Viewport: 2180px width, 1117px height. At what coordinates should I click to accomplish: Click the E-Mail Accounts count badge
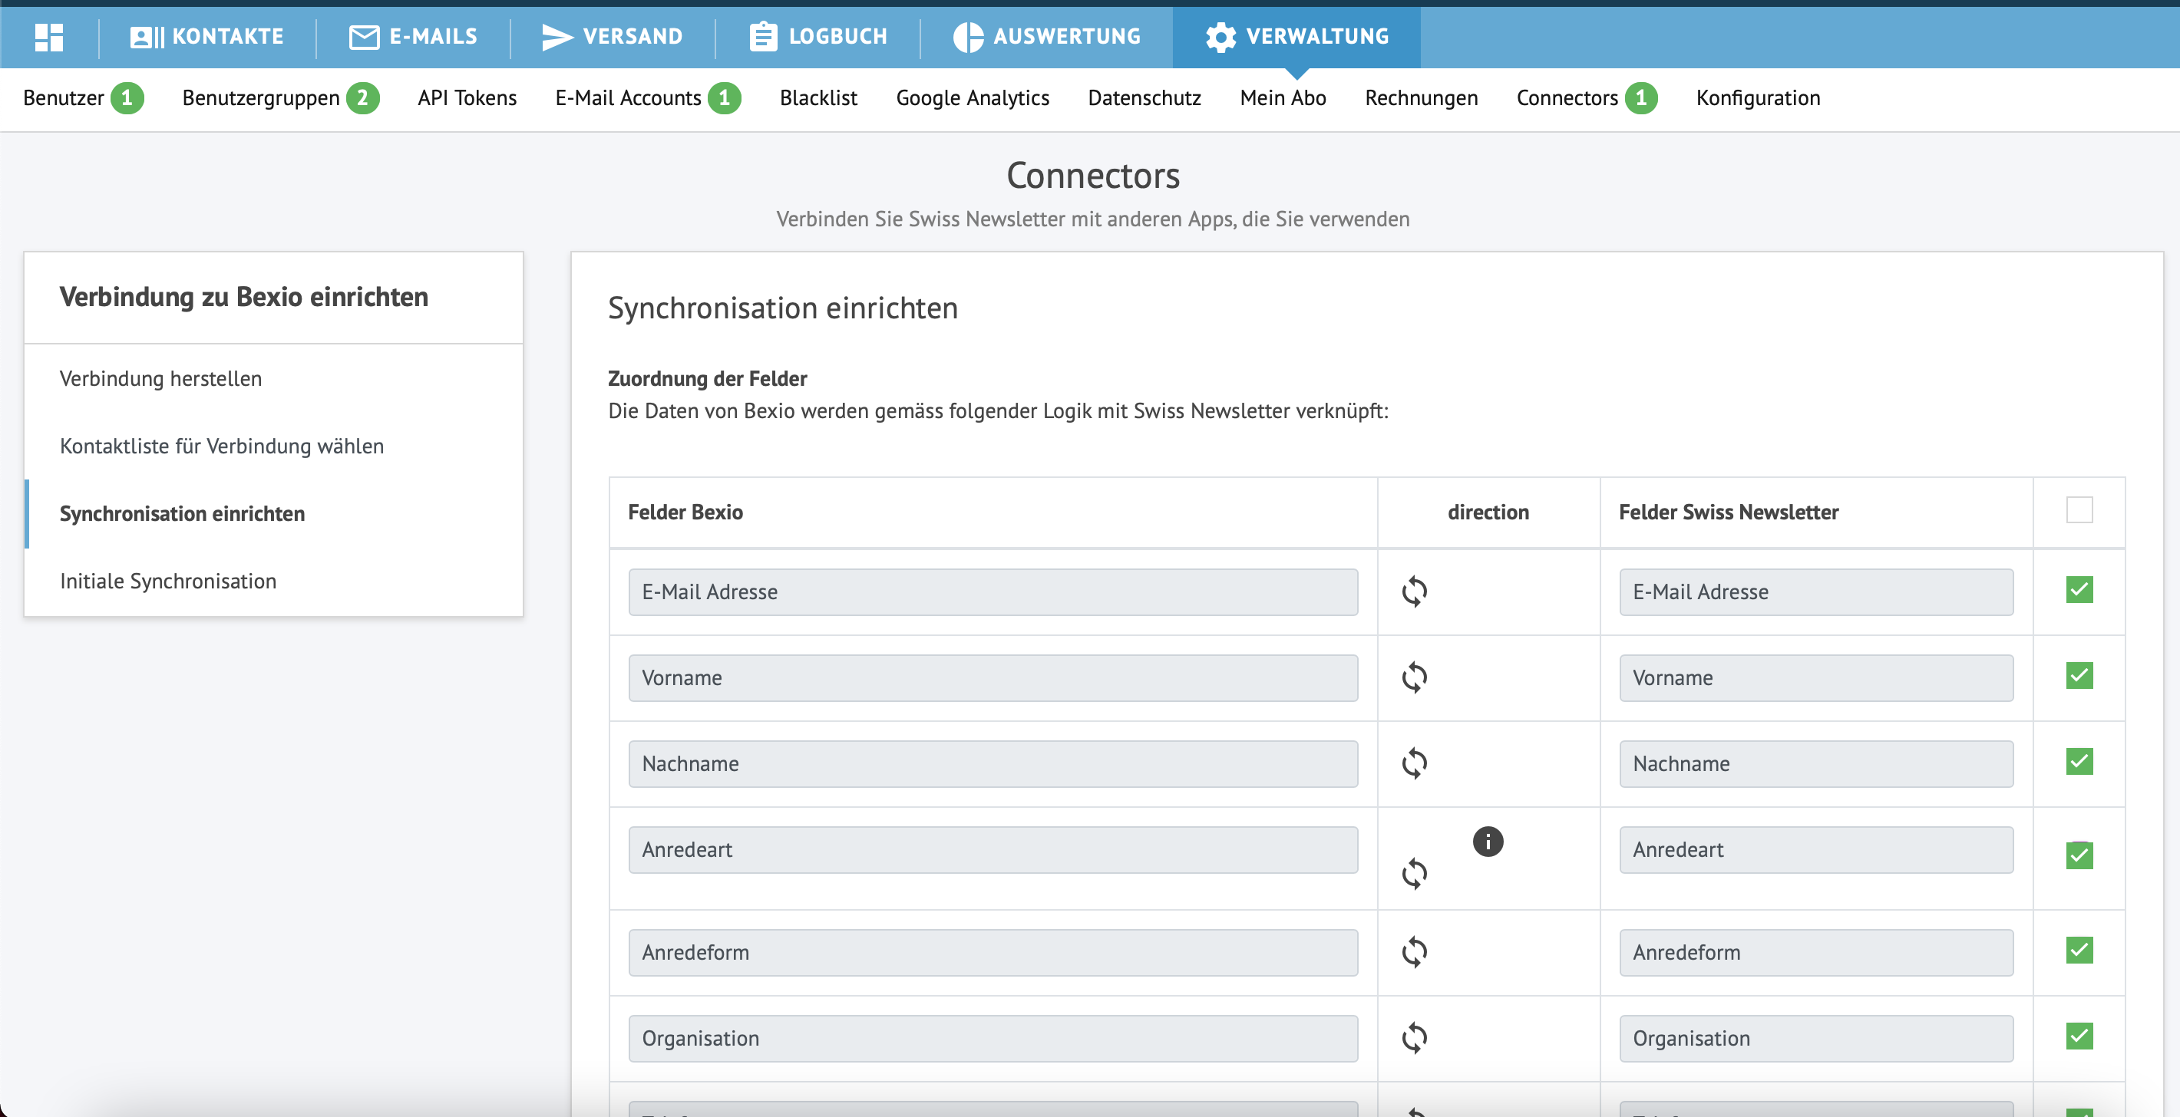[x=725, y=98]
